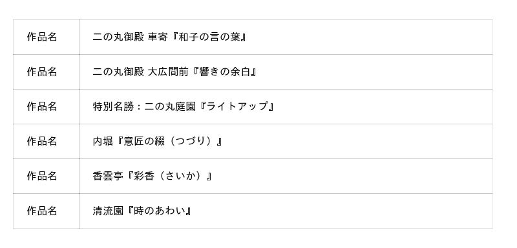Select the 清流園 時のあわい cell
Image resolution: width=517 pixels, height=248 pixels.
(x=286, y=211)
